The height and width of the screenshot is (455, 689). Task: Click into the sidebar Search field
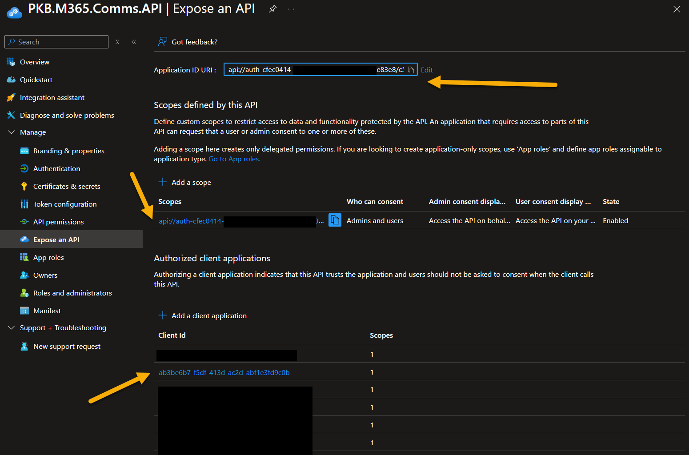coord(56,41)
